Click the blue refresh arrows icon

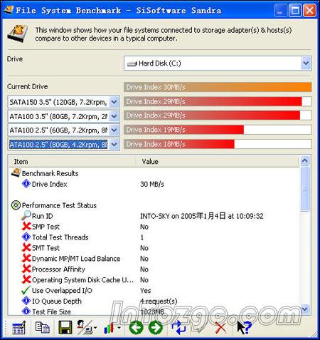(x=178, y=327)
